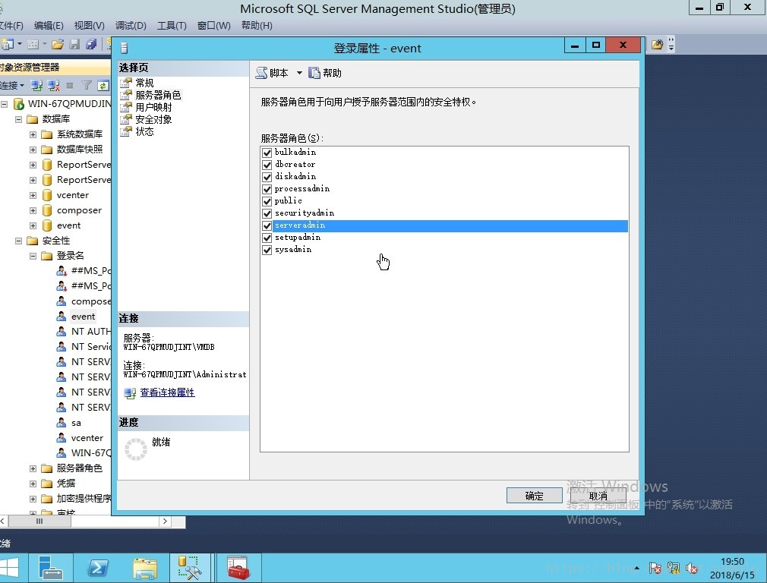Expand the 数据库快照 folder
767x583 pixels.
point(33,150)
